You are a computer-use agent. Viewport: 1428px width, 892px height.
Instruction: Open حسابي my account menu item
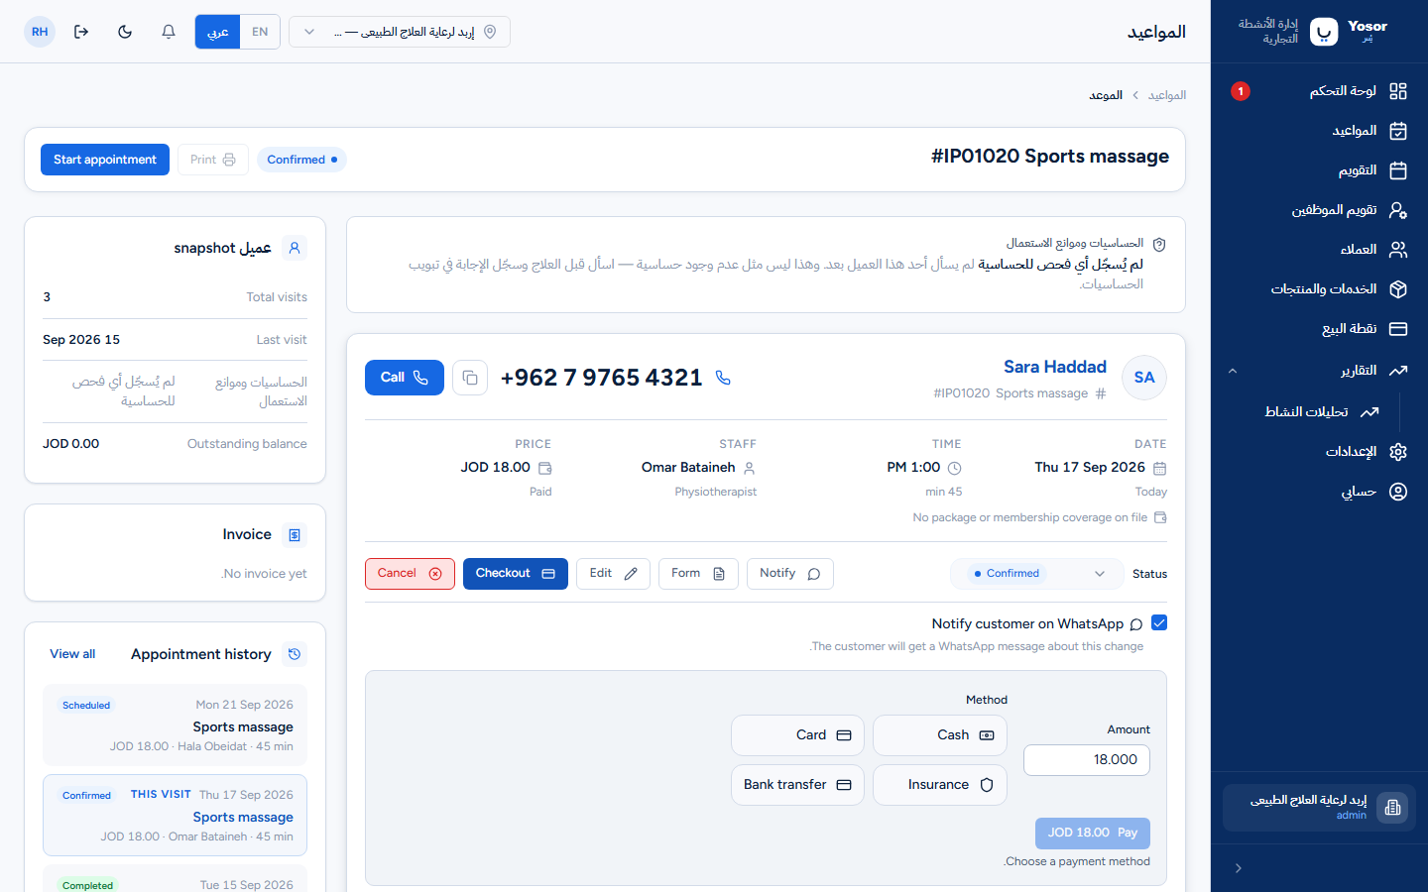(1320, 492)
